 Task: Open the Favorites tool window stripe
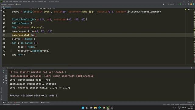[1, 97]
